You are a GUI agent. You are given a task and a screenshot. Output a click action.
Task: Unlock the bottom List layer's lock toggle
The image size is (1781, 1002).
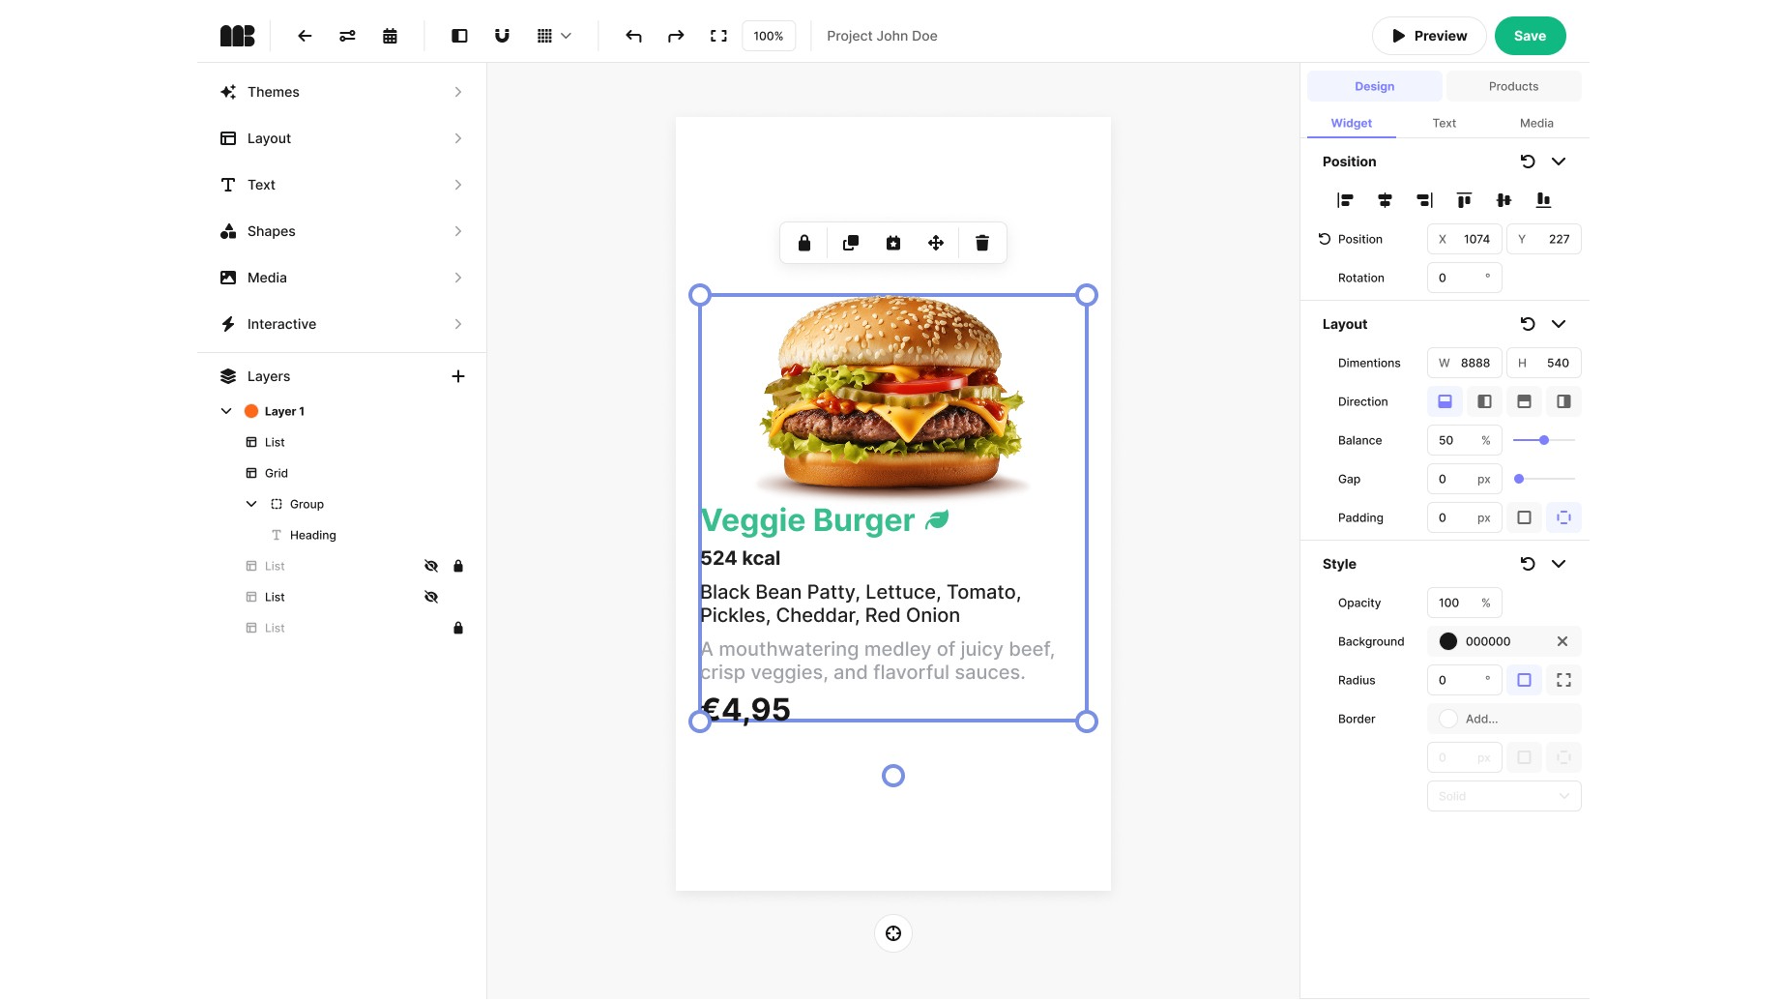(x=457, y=628)
